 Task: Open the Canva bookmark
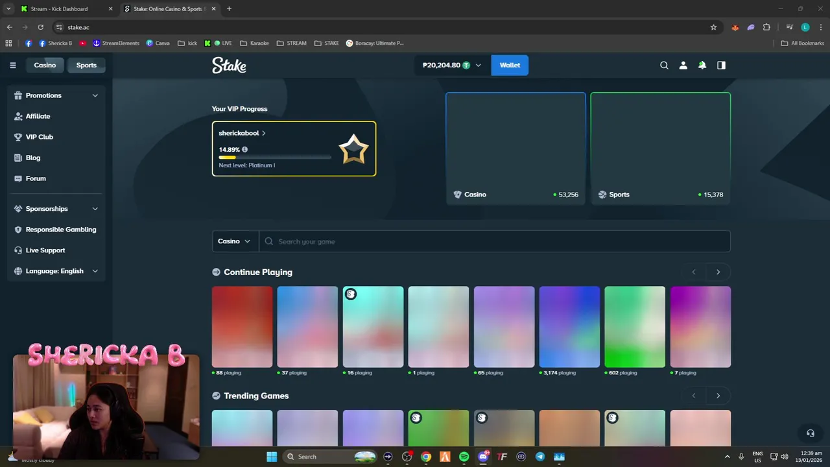point(158,43)
